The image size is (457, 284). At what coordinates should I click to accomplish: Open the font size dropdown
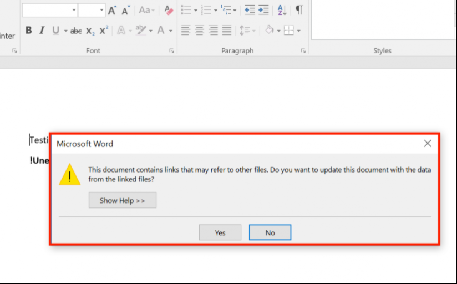[x=101, y=10]
